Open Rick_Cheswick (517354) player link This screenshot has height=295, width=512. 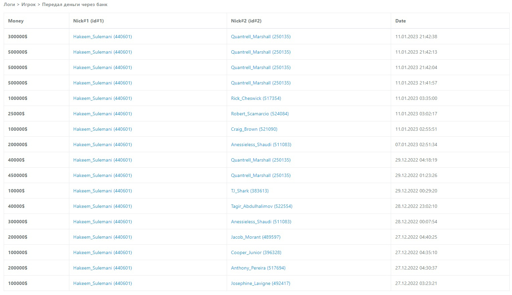(x=256, y=98)
